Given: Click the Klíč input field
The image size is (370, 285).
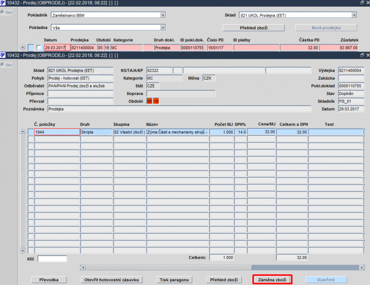Looking at the screenshot, I should [x=52, y=259].
